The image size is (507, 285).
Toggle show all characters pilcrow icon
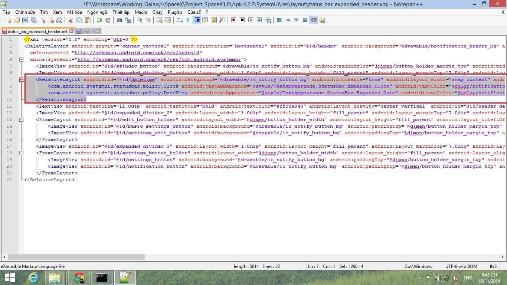188,20
